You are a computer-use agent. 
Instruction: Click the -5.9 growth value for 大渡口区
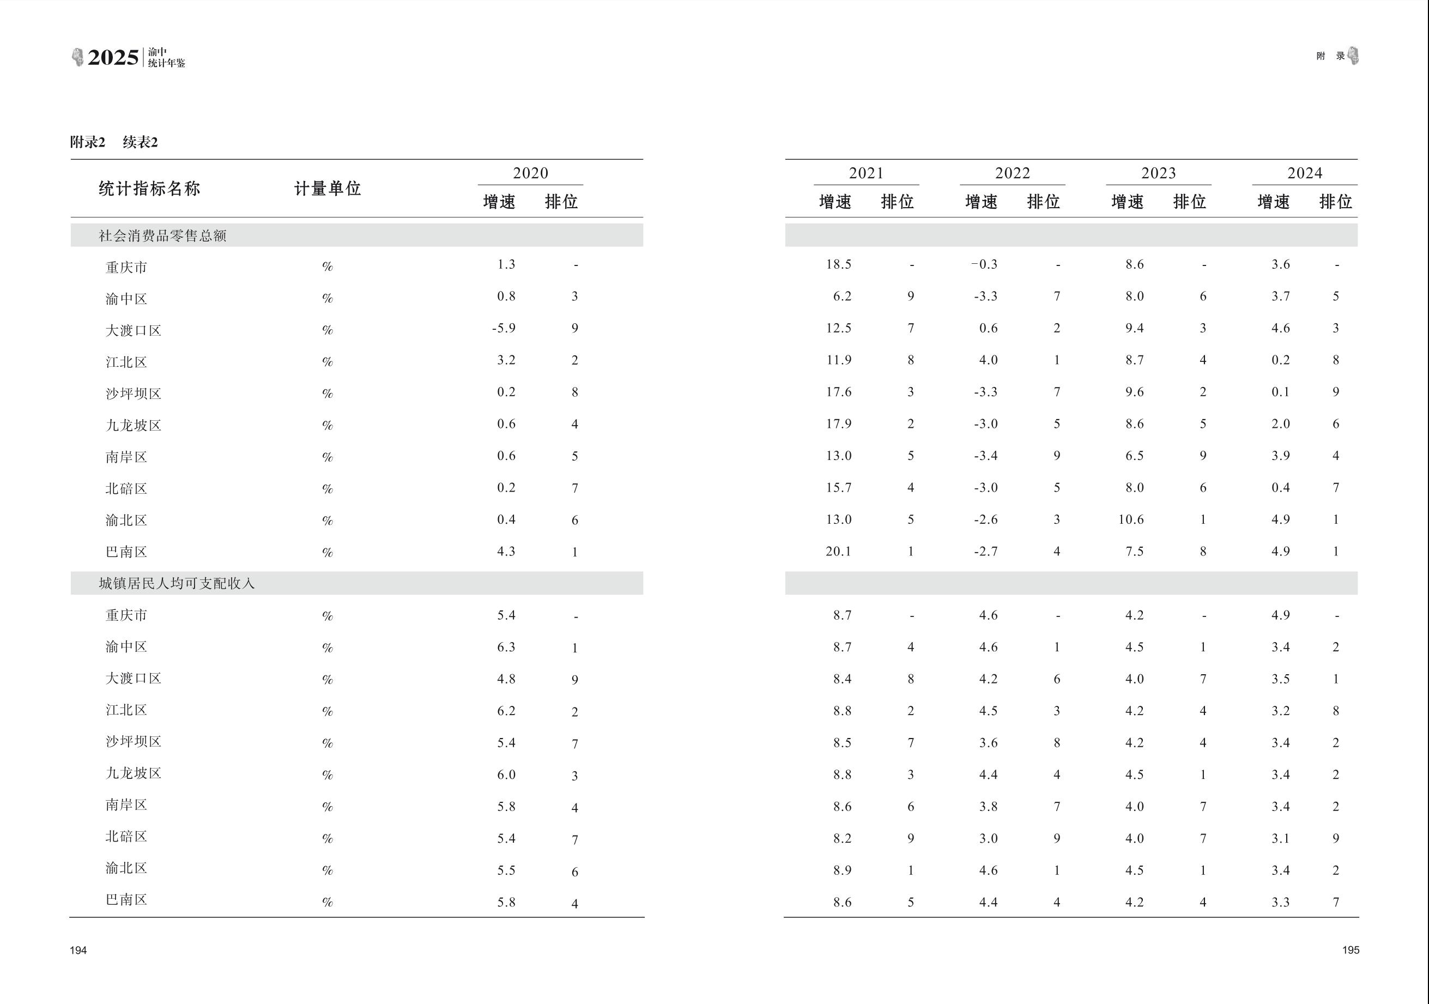504,328
